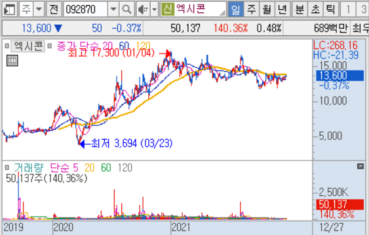Click the 최고 17,300 (01/04) label
The height and width of the screenshot is (235, 369).
coord(111,53)
